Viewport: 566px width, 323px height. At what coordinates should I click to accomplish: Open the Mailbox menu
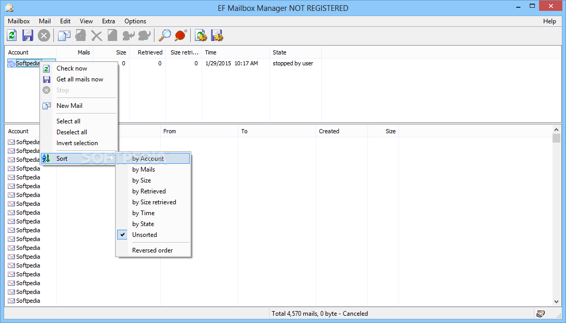click(x=19, y=21)
